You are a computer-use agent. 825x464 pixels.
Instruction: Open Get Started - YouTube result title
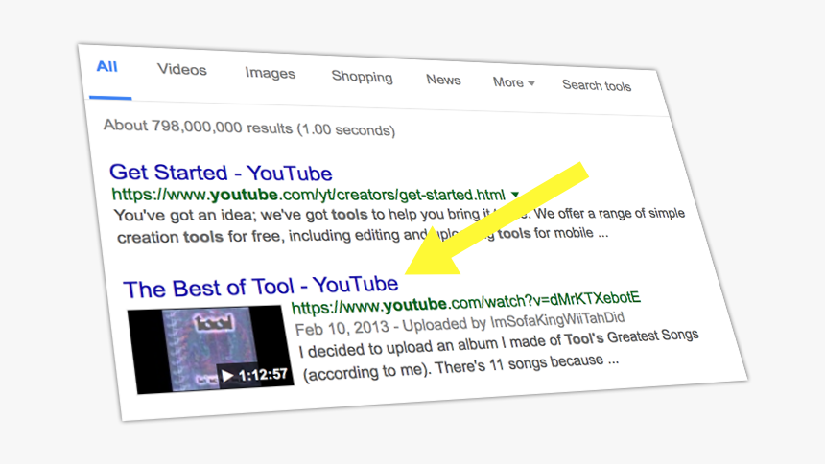[x=221, y=173]
